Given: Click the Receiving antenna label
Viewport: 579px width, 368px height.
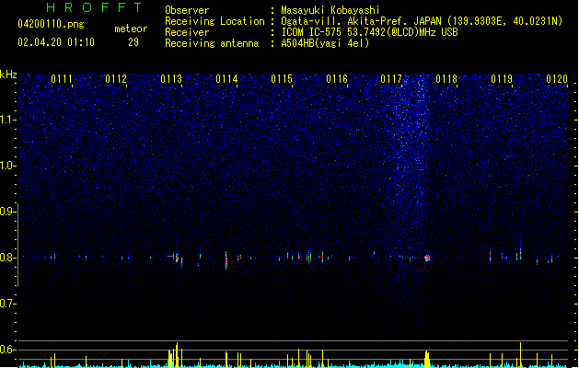Looking at the screenshot, I should 212,43.
